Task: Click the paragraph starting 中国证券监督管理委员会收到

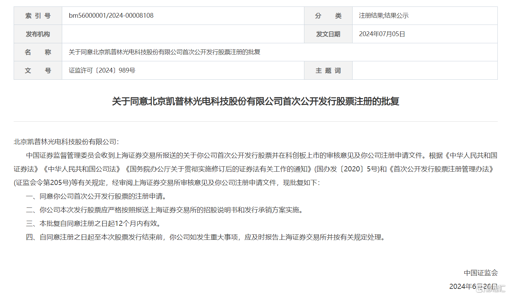Action: 256,169
